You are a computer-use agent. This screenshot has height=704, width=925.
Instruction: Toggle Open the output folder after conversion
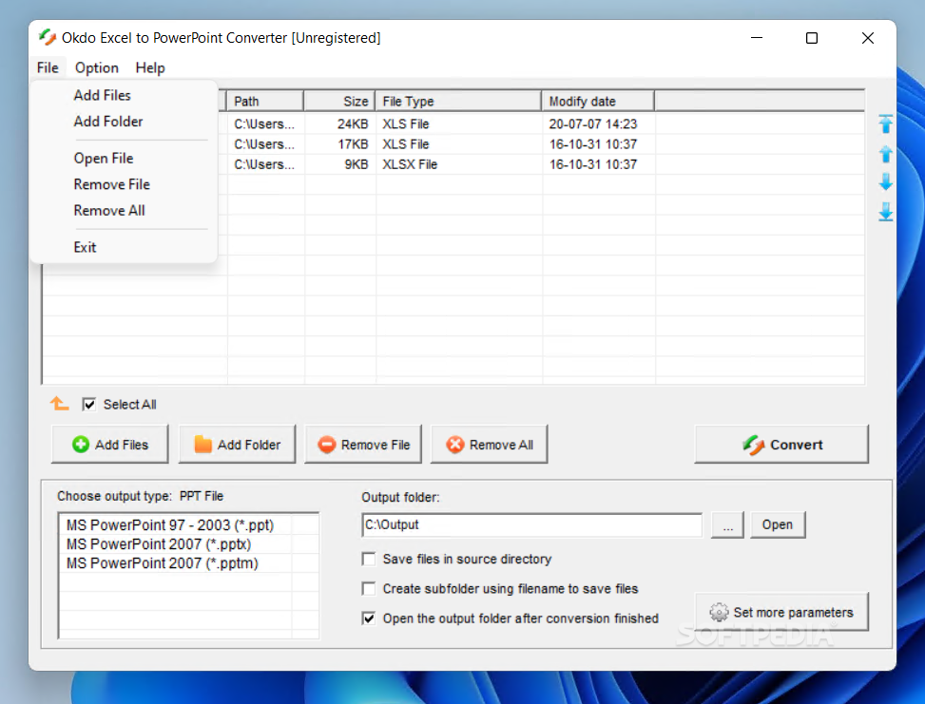[x=369, y=618]
